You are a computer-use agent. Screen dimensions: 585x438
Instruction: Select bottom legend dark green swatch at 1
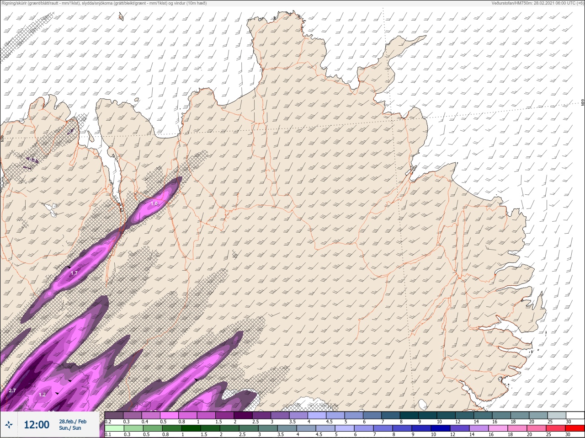[x=191, y=428]
